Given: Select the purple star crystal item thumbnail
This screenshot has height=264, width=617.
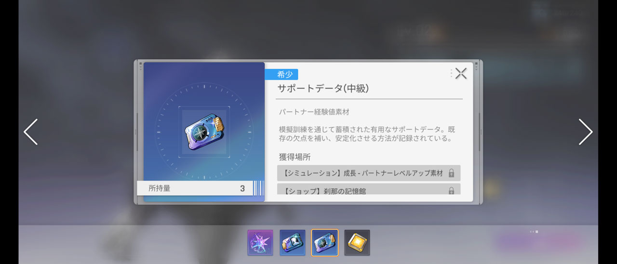Looking at the screenshot, I should pyautogui.click(x=260, y=242).
